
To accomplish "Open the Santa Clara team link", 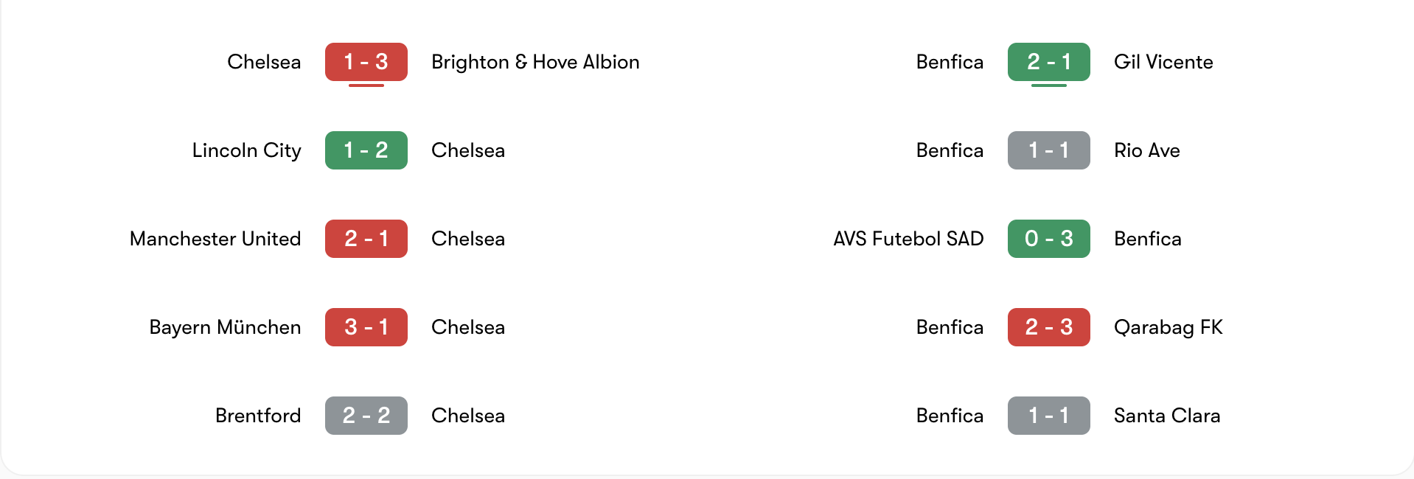I will [x=1167, y=416].
